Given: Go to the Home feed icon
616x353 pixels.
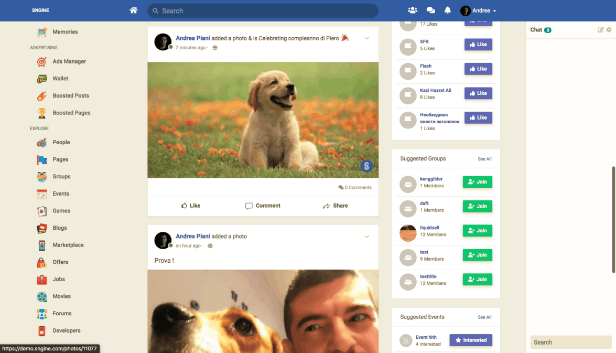Looking at the screenshot, I should [x=134, y=10].
